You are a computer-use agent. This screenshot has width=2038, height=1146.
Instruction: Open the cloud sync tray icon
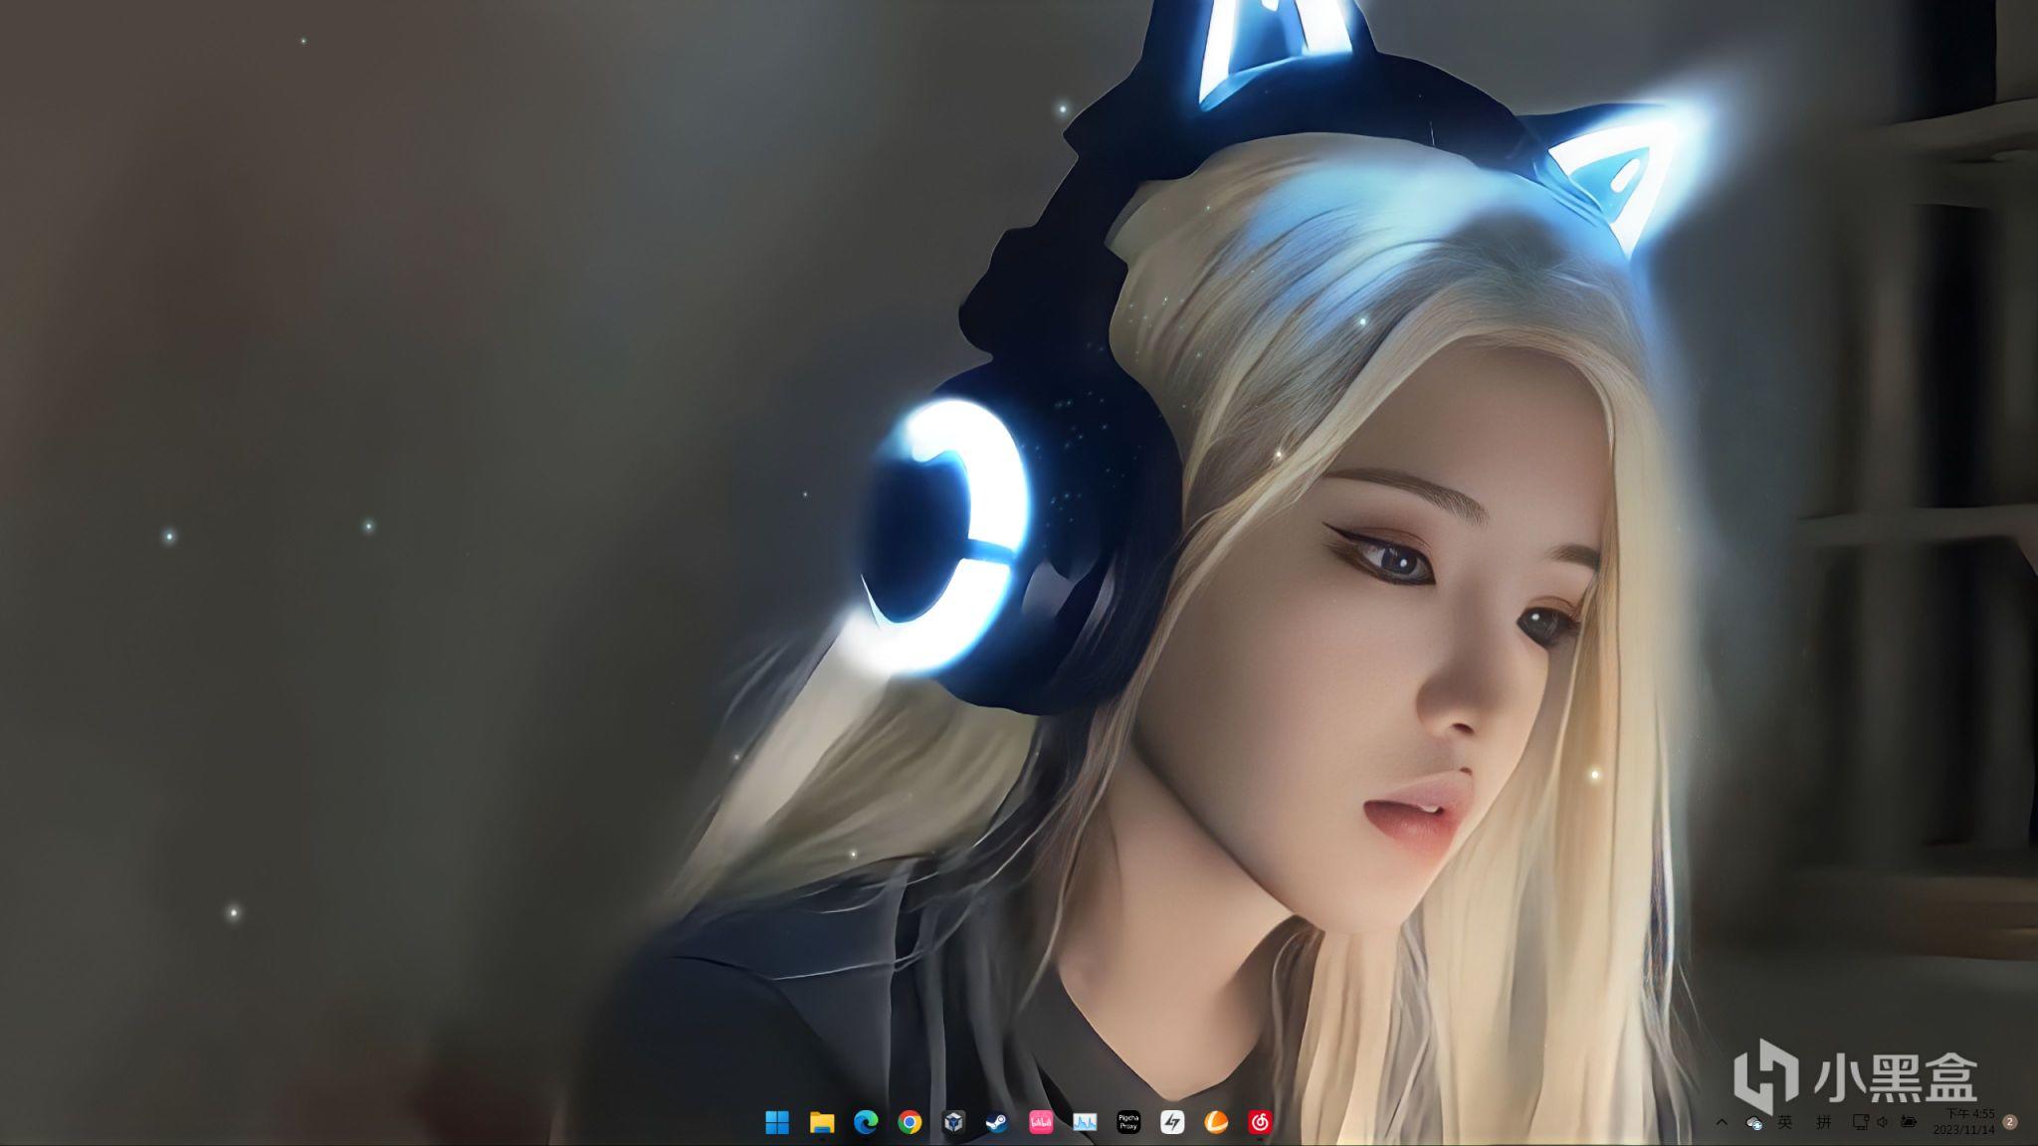1754,1123
